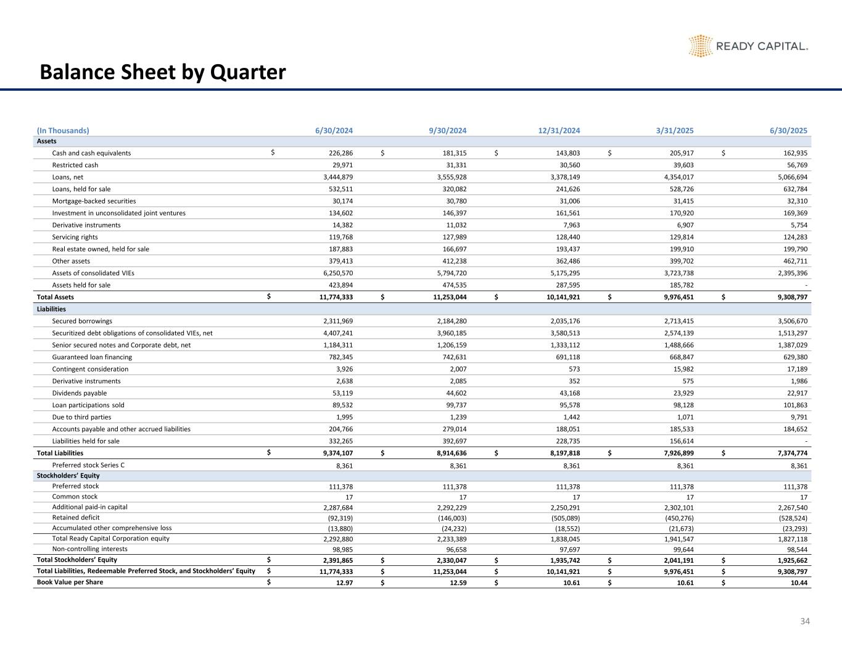The width and height of the screenshot is (842, 651).
Task: Click the page number 34
Action: click(804, 621)
